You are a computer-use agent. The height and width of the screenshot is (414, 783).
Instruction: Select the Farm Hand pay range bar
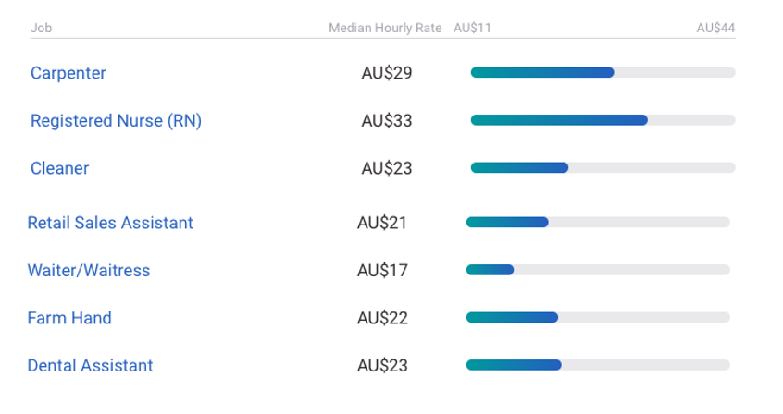point(598,317)
